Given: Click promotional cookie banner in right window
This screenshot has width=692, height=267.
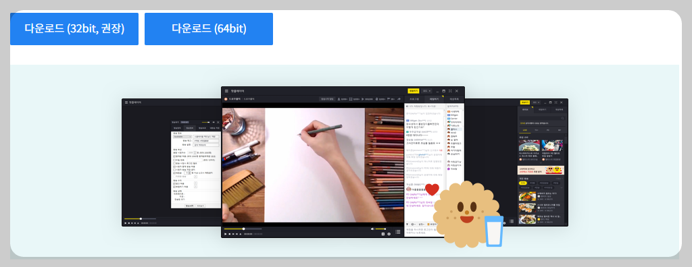Looking at the screenshot, I should tap(542, 170).
